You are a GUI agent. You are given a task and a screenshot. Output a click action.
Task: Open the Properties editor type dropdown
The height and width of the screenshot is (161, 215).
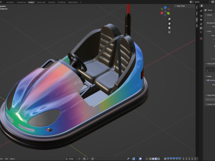tap(202, 6)
